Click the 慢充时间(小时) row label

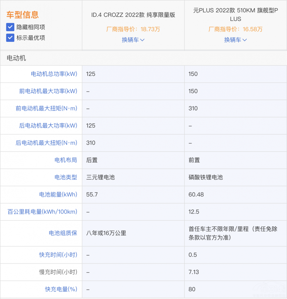[58, 272]
